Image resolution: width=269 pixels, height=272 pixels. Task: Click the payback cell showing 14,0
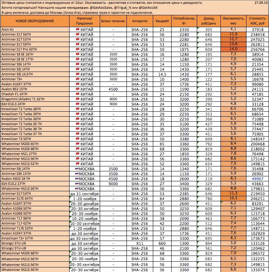tap(233, 49)
